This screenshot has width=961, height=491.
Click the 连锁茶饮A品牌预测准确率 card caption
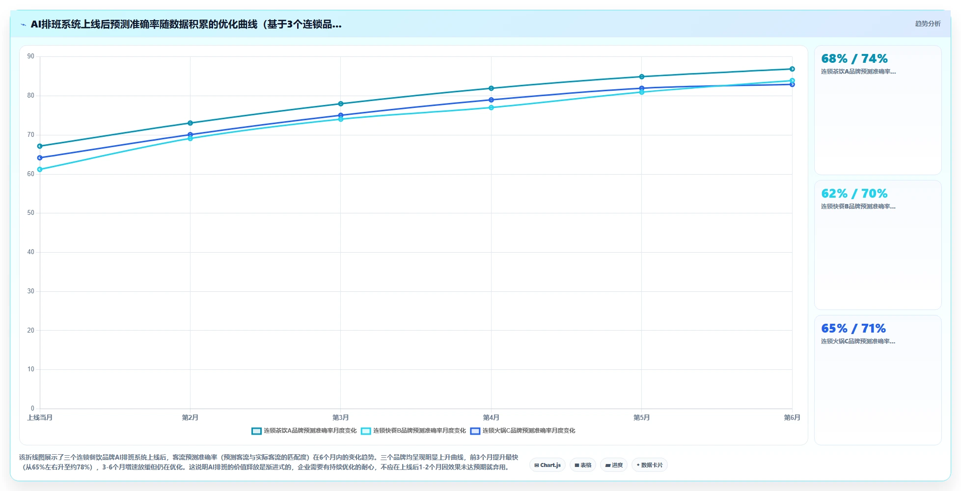858,72
